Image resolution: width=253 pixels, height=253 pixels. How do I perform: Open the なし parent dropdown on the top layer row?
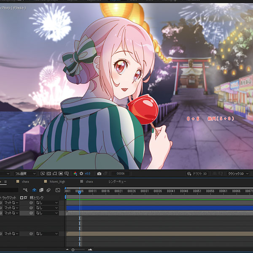[47, 203]
